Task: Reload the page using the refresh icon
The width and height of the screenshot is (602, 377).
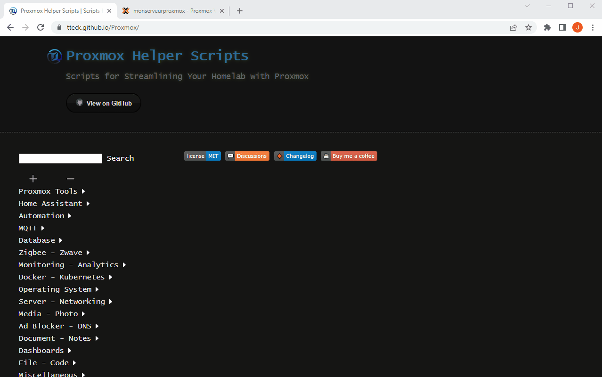Action: tap(41, 27)
